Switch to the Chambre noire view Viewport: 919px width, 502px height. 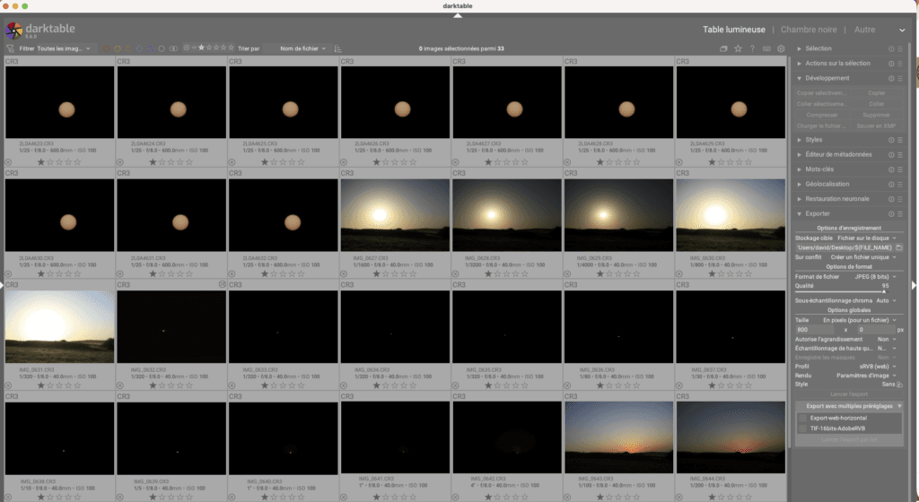809,30
